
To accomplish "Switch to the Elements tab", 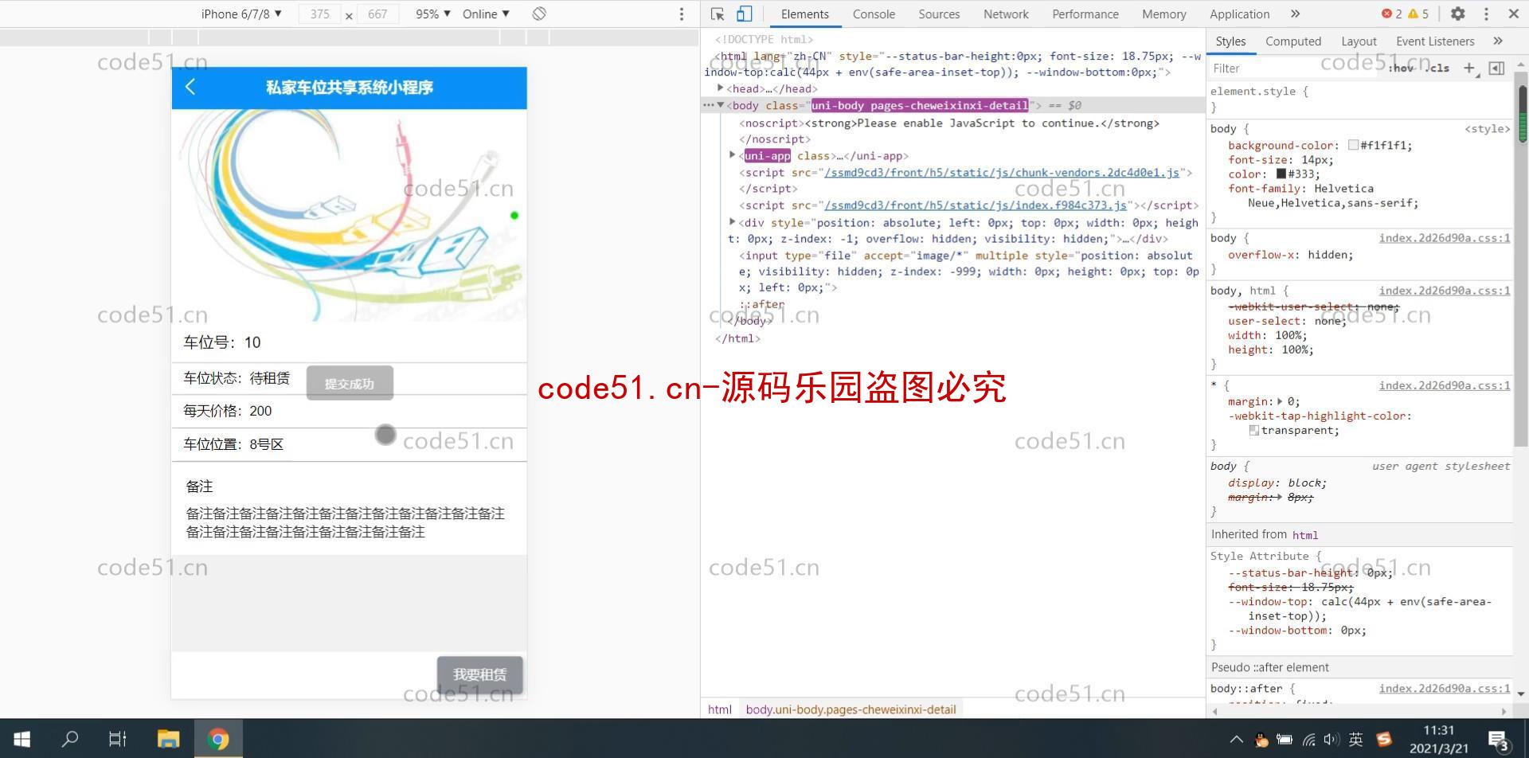I will click(804, 14).
